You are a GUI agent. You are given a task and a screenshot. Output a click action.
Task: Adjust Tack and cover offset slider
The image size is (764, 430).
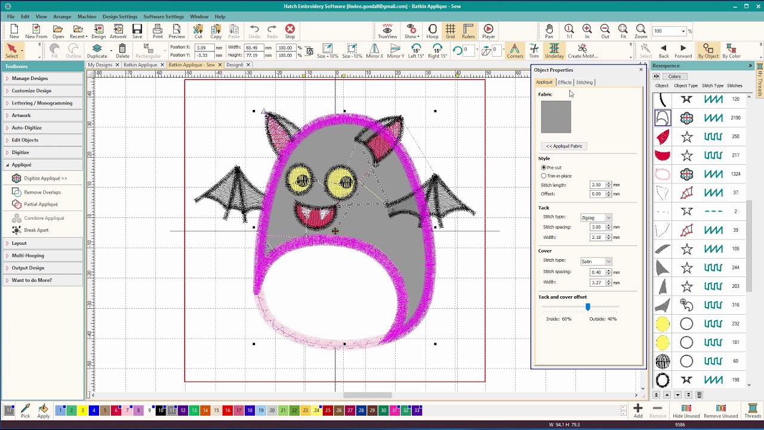pyautogui.click(x=588, y=307)
